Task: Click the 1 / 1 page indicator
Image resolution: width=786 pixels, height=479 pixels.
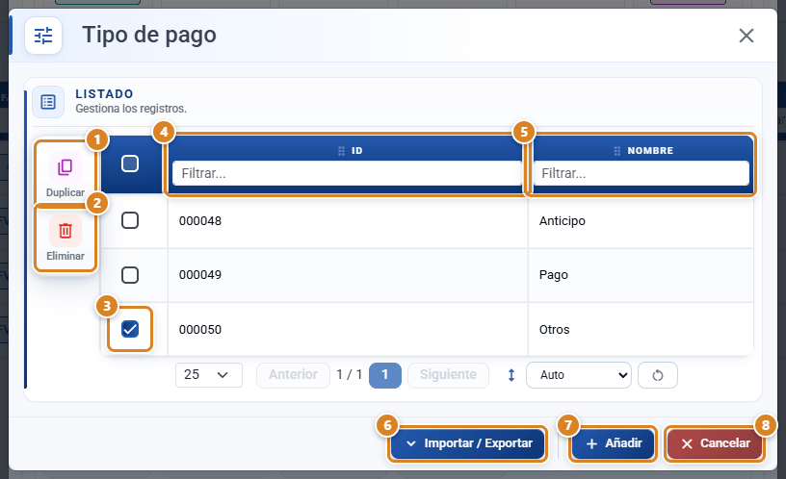Action: point(350,374)
